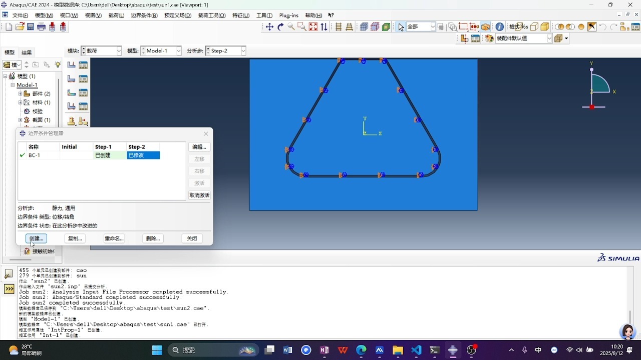Click the command line interface icon

tap(9, 289)
